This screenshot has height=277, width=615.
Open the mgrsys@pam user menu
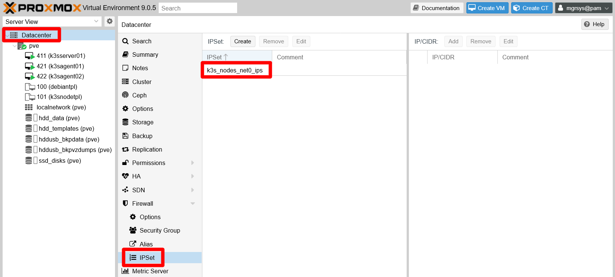[x=584, y=8]
